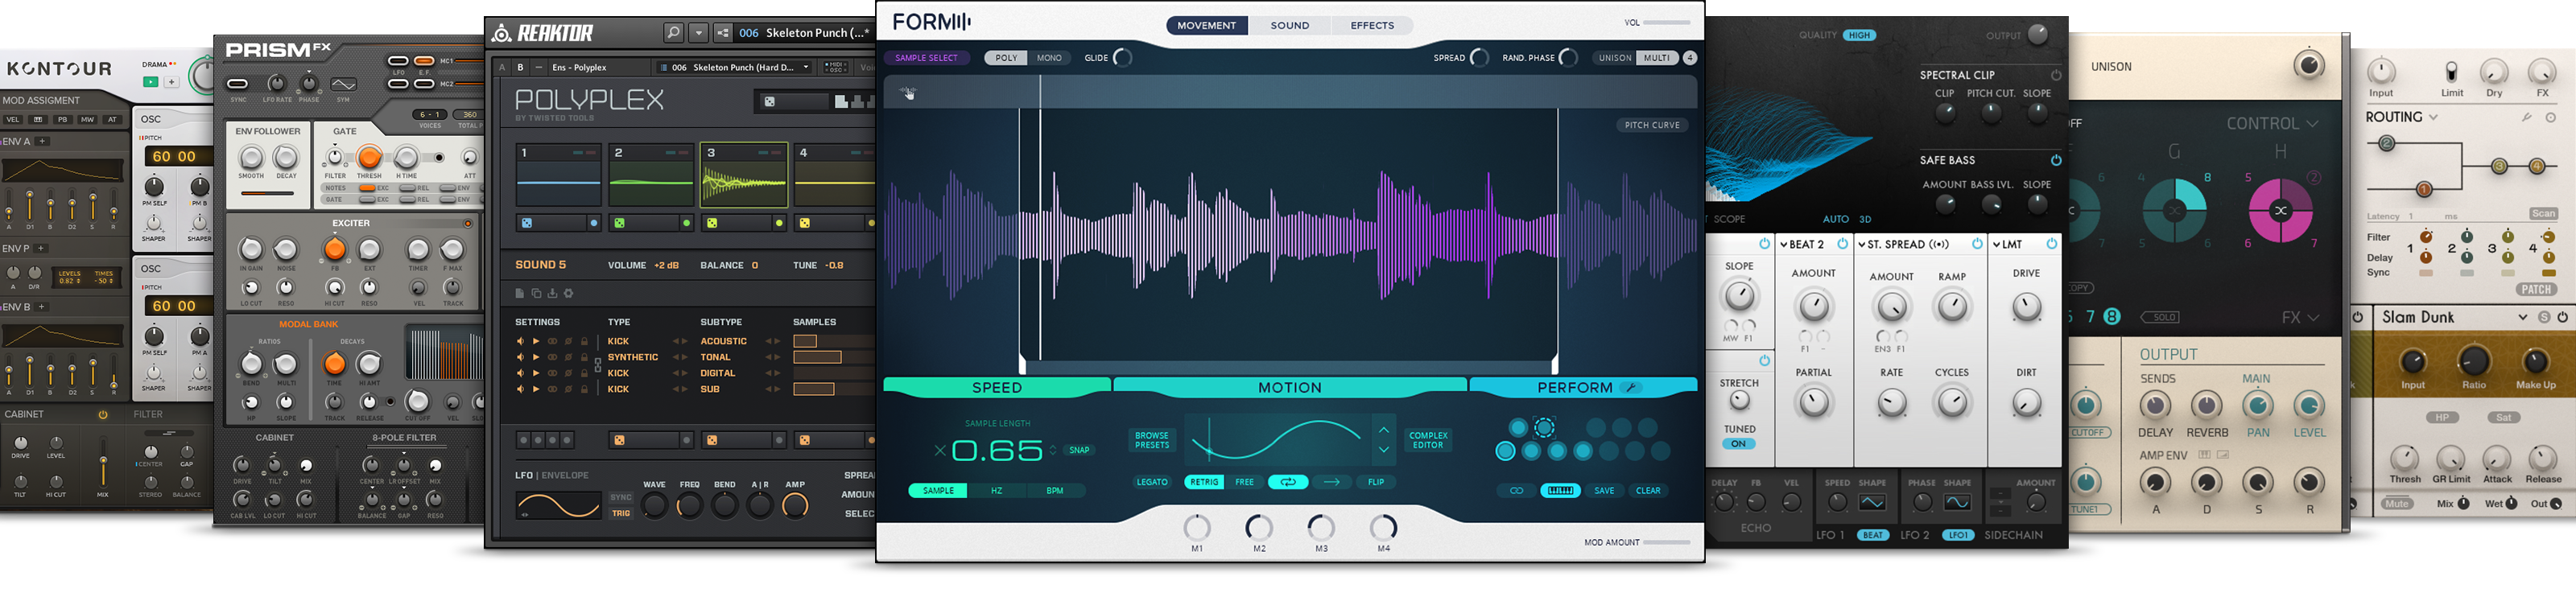The height and width of the screenshot is (597, 2576).
Task: Switch to the SOUND tab in Form
Action: click(1290, 25)
